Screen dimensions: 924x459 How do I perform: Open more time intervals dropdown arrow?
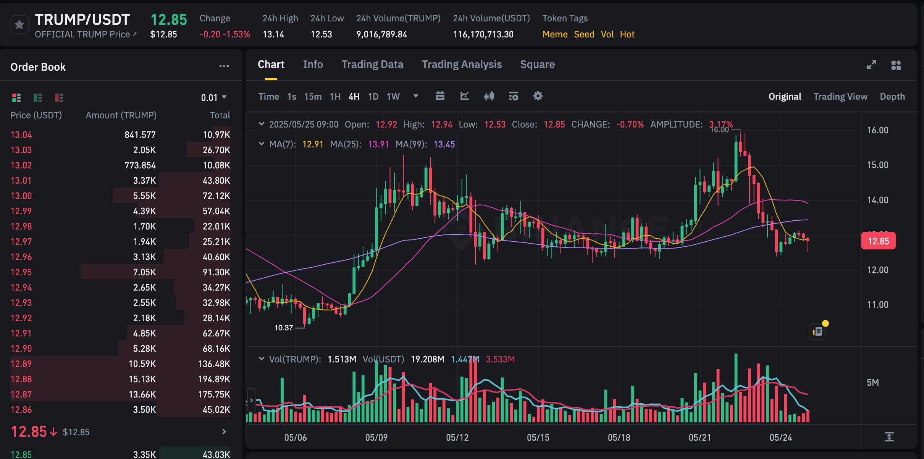click(416, 96)
